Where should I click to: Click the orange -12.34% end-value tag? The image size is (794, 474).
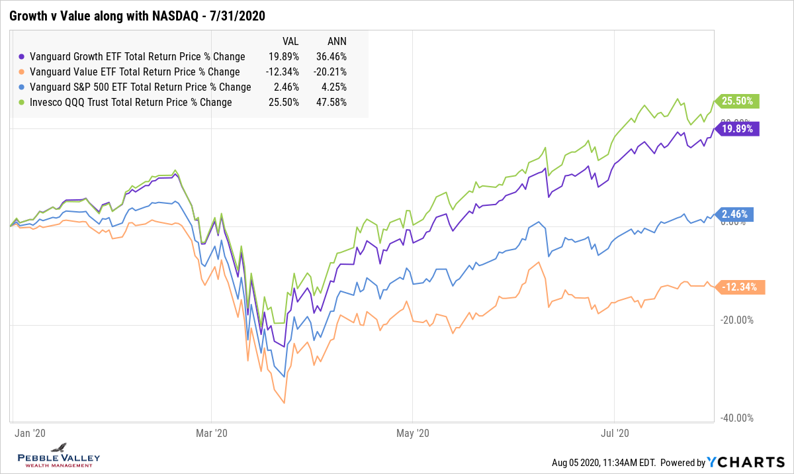[740, 287]
